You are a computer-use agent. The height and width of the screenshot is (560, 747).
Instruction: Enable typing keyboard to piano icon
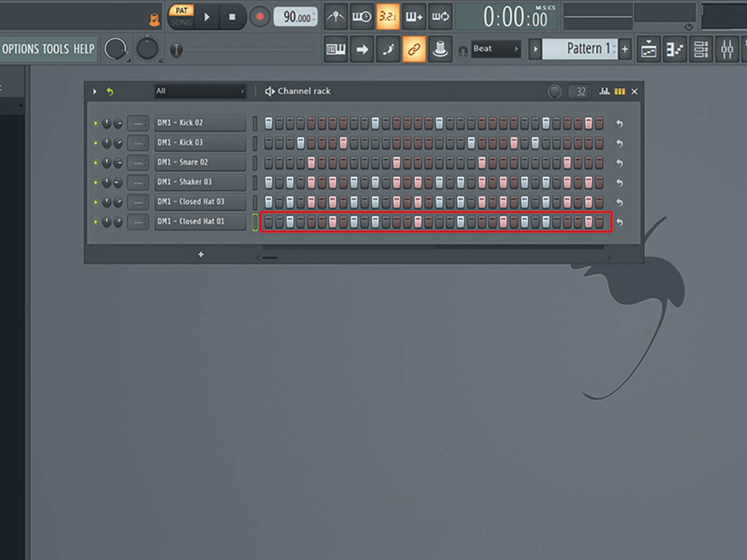tap(336, 49)
